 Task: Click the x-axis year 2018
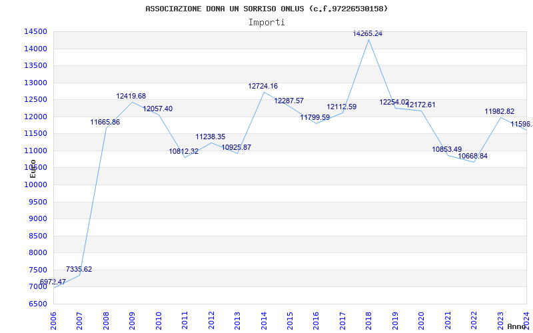point(369,321)
